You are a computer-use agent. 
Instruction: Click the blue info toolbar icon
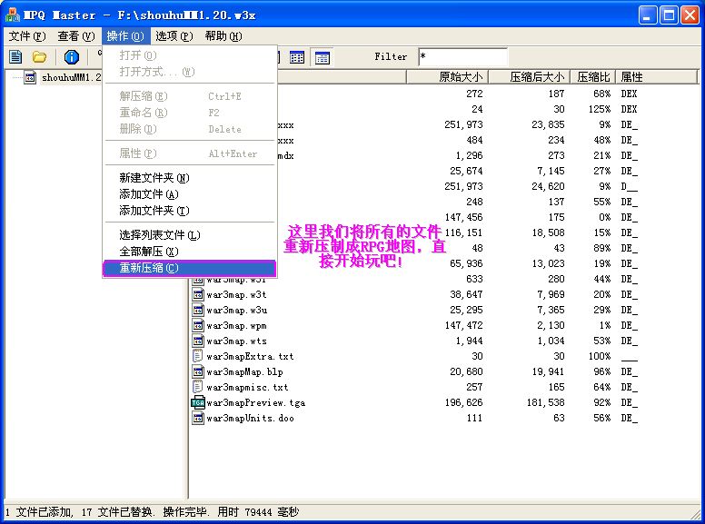coord(72,57)
